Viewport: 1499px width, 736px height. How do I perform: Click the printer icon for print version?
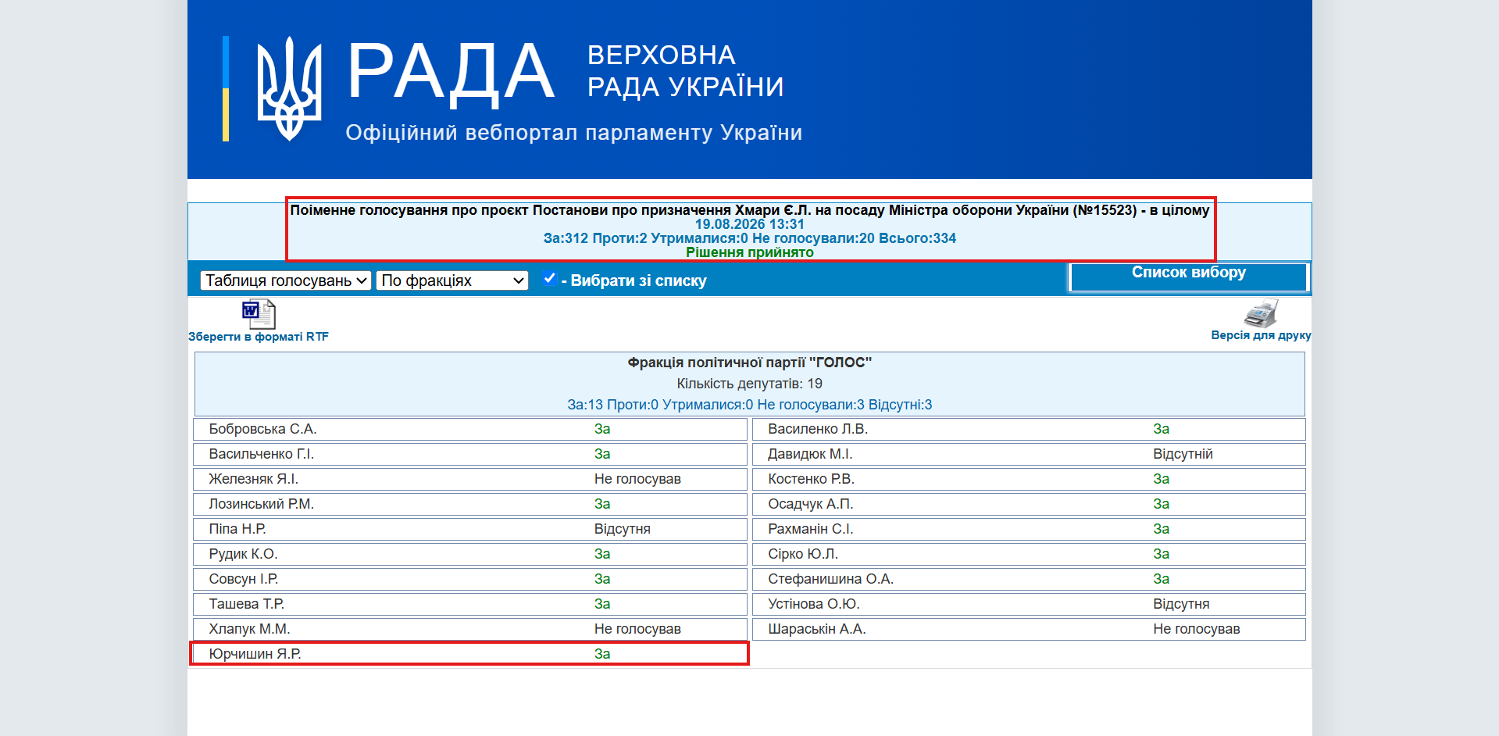coord(1261,313)
